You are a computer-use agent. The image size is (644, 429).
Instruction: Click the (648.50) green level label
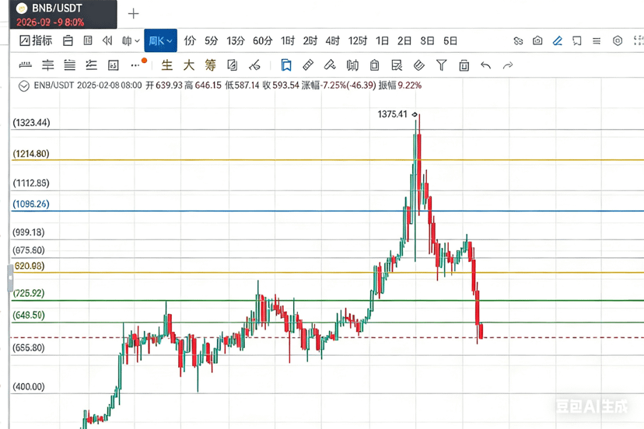(x=29, y=315)
